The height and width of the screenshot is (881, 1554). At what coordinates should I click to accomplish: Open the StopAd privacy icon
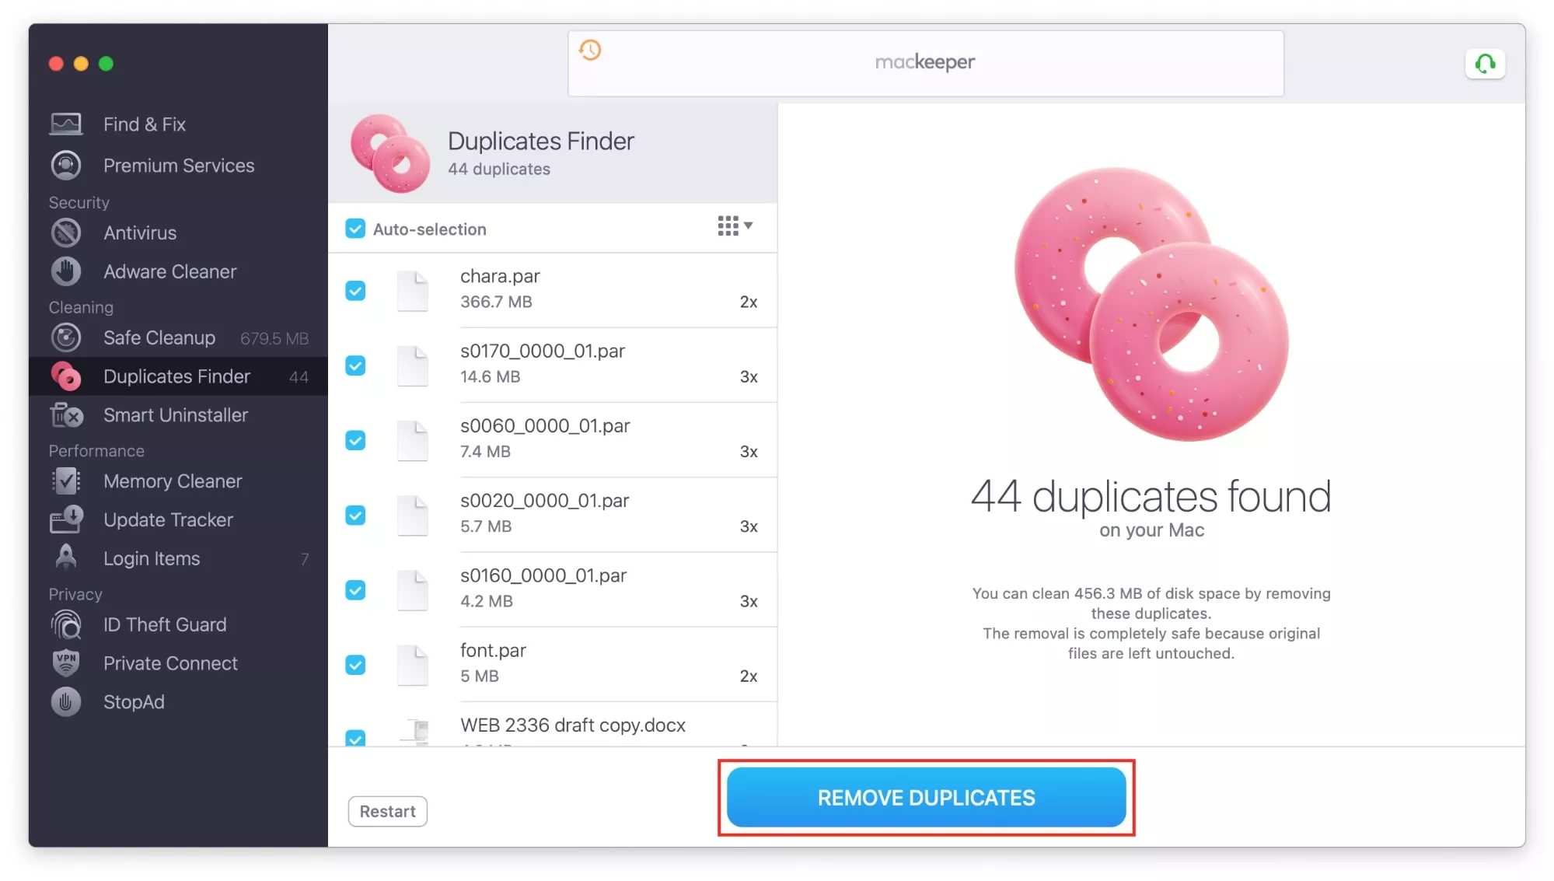pyautogui.click(x=66, y=701)
